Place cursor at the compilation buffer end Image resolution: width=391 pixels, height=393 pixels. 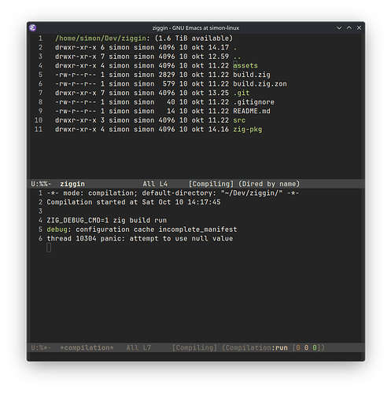[49, 248]
